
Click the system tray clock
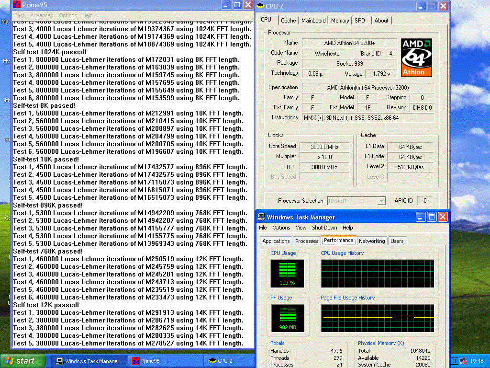(x=477, y=361)
